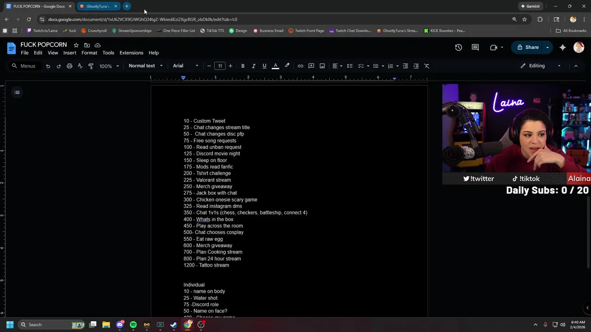Click the Undo icon in toolbar
This screenshot has width=591, height=332.
[x=48, y=66]
